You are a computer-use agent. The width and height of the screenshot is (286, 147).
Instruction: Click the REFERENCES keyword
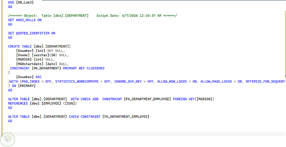pos(18,103)
